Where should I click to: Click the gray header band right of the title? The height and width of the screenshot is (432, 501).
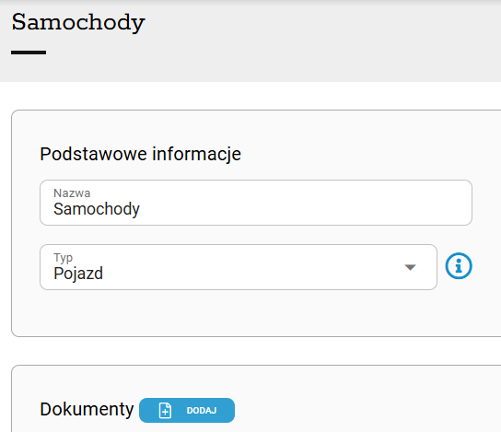tap(320, 39)
